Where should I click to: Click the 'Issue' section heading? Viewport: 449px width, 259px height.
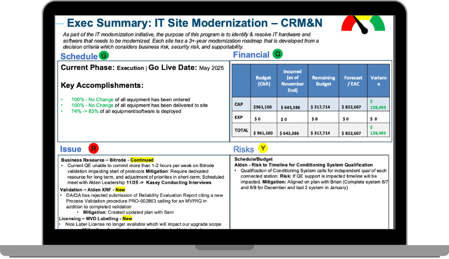(70, 149)
